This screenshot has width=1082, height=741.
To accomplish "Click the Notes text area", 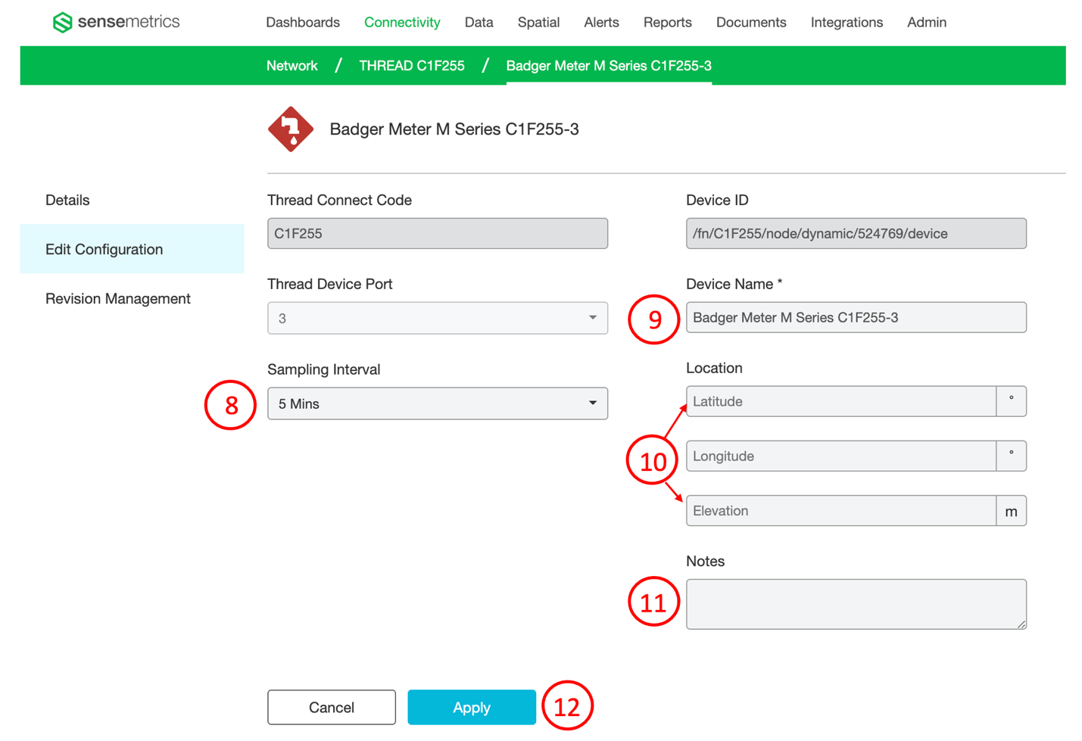I will point(856,604).
